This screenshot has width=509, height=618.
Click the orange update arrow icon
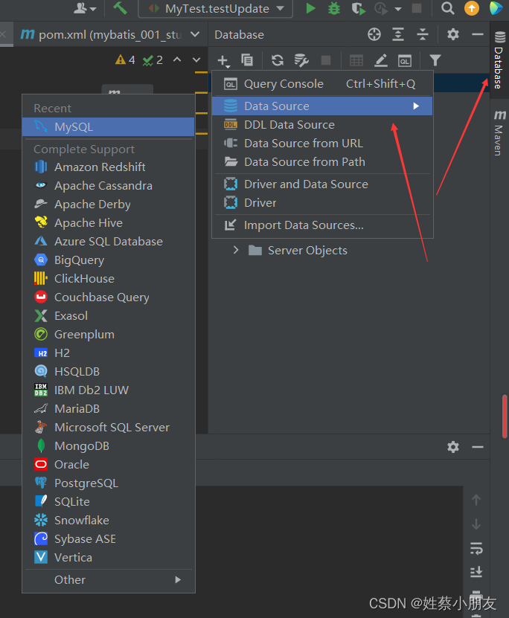(x=472, y=8)
